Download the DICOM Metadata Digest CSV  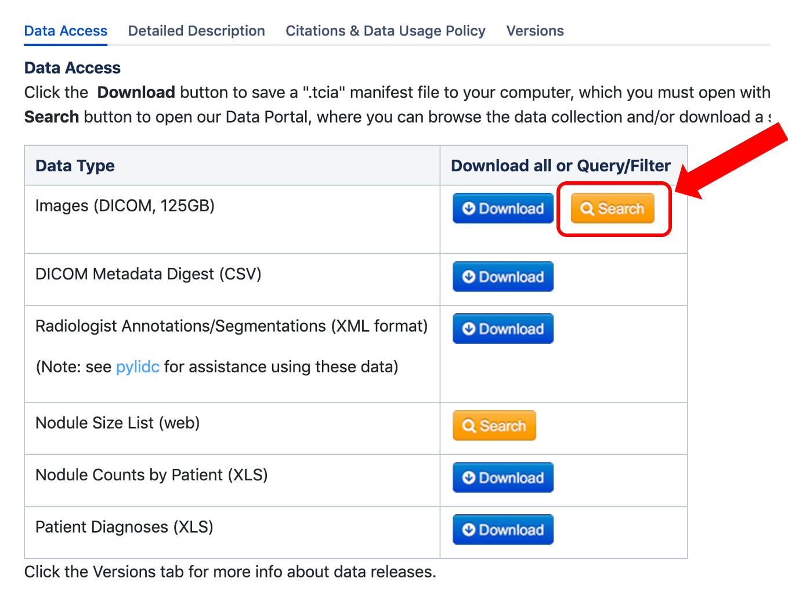(x=503, y=276)
